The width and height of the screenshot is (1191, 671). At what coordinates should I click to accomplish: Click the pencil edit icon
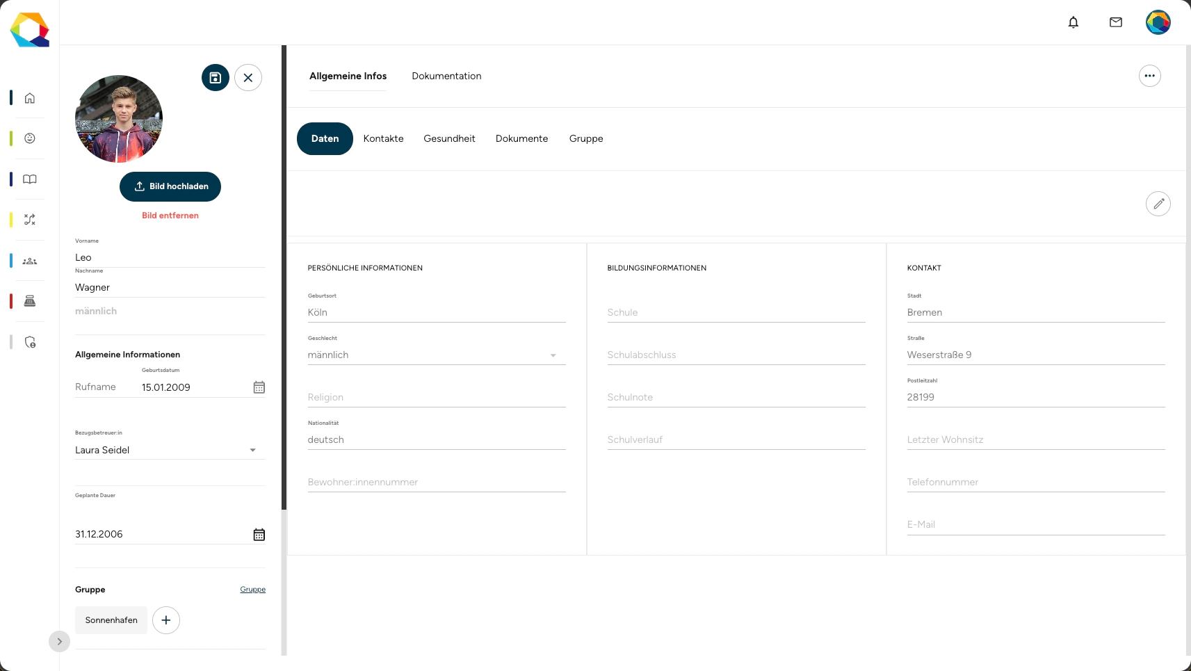click(x=1158, y=204)
